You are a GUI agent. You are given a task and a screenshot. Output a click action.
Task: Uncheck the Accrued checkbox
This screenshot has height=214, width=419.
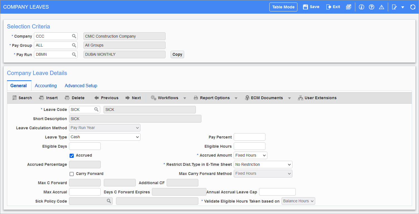click(x=72, y=155)
